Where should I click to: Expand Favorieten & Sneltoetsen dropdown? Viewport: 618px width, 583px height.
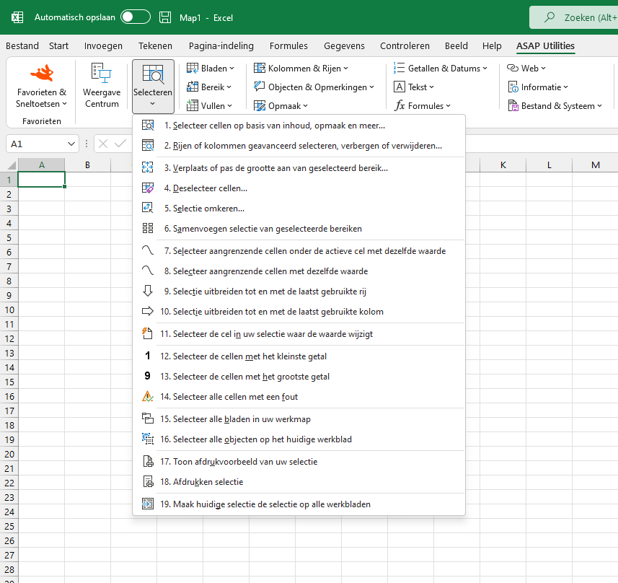(41, 98)
